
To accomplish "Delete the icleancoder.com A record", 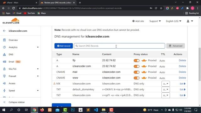I will (x=182, y=66).
